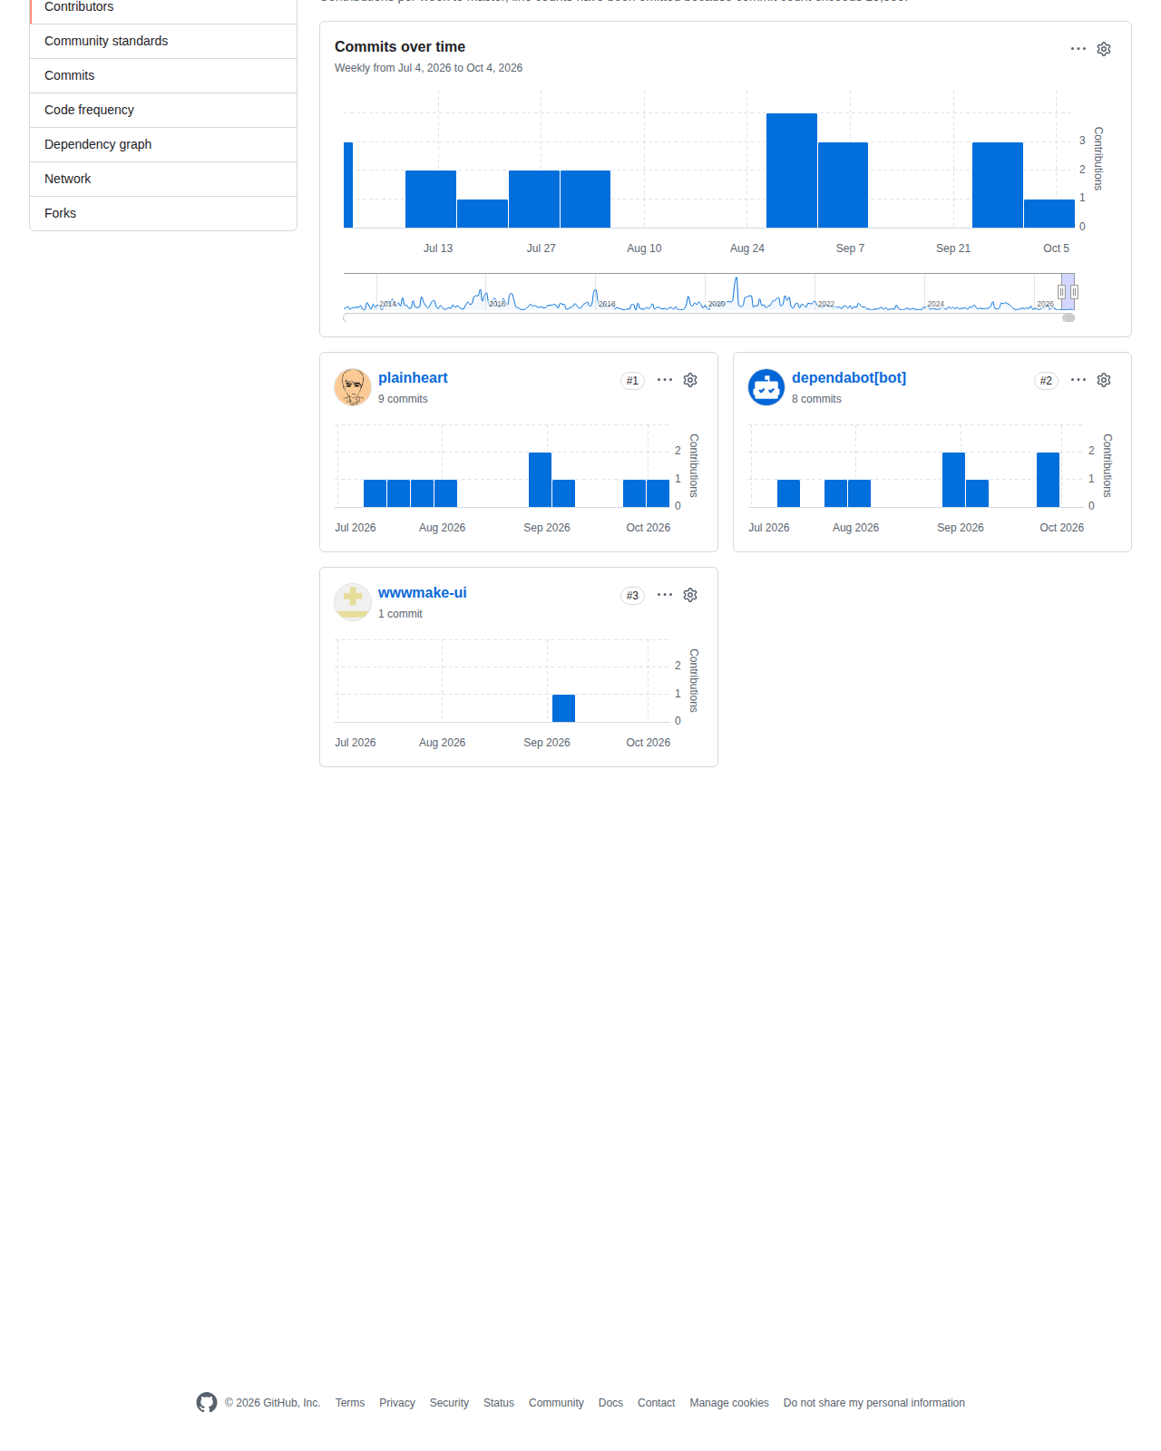This screenshot has height=1451, width=1161.
Task: Open three-dot menu on wwwmake-ui card
Action: click(x=665, y=595)
